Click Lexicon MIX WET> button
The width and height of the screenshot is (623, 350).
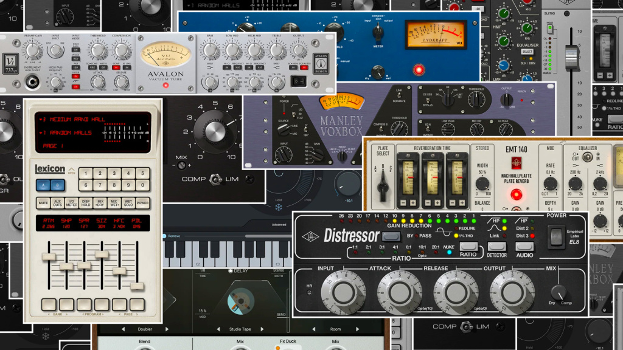point(114,203)
